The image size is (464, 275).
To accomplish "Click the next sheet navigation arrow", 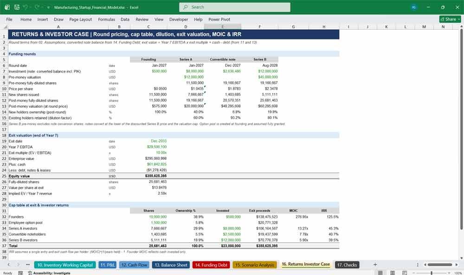I will coord(19,265).
